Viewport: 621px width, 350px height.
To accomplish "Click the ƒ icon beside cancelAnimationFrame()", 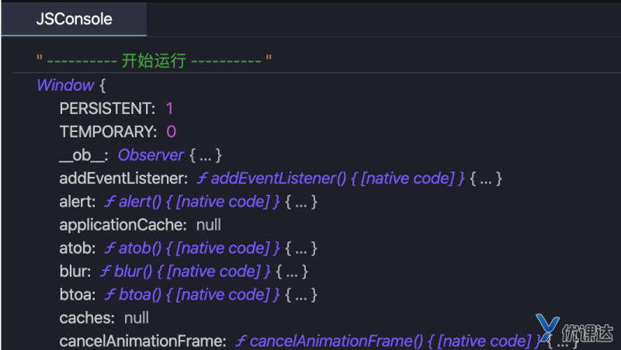I will click(241, 341).
